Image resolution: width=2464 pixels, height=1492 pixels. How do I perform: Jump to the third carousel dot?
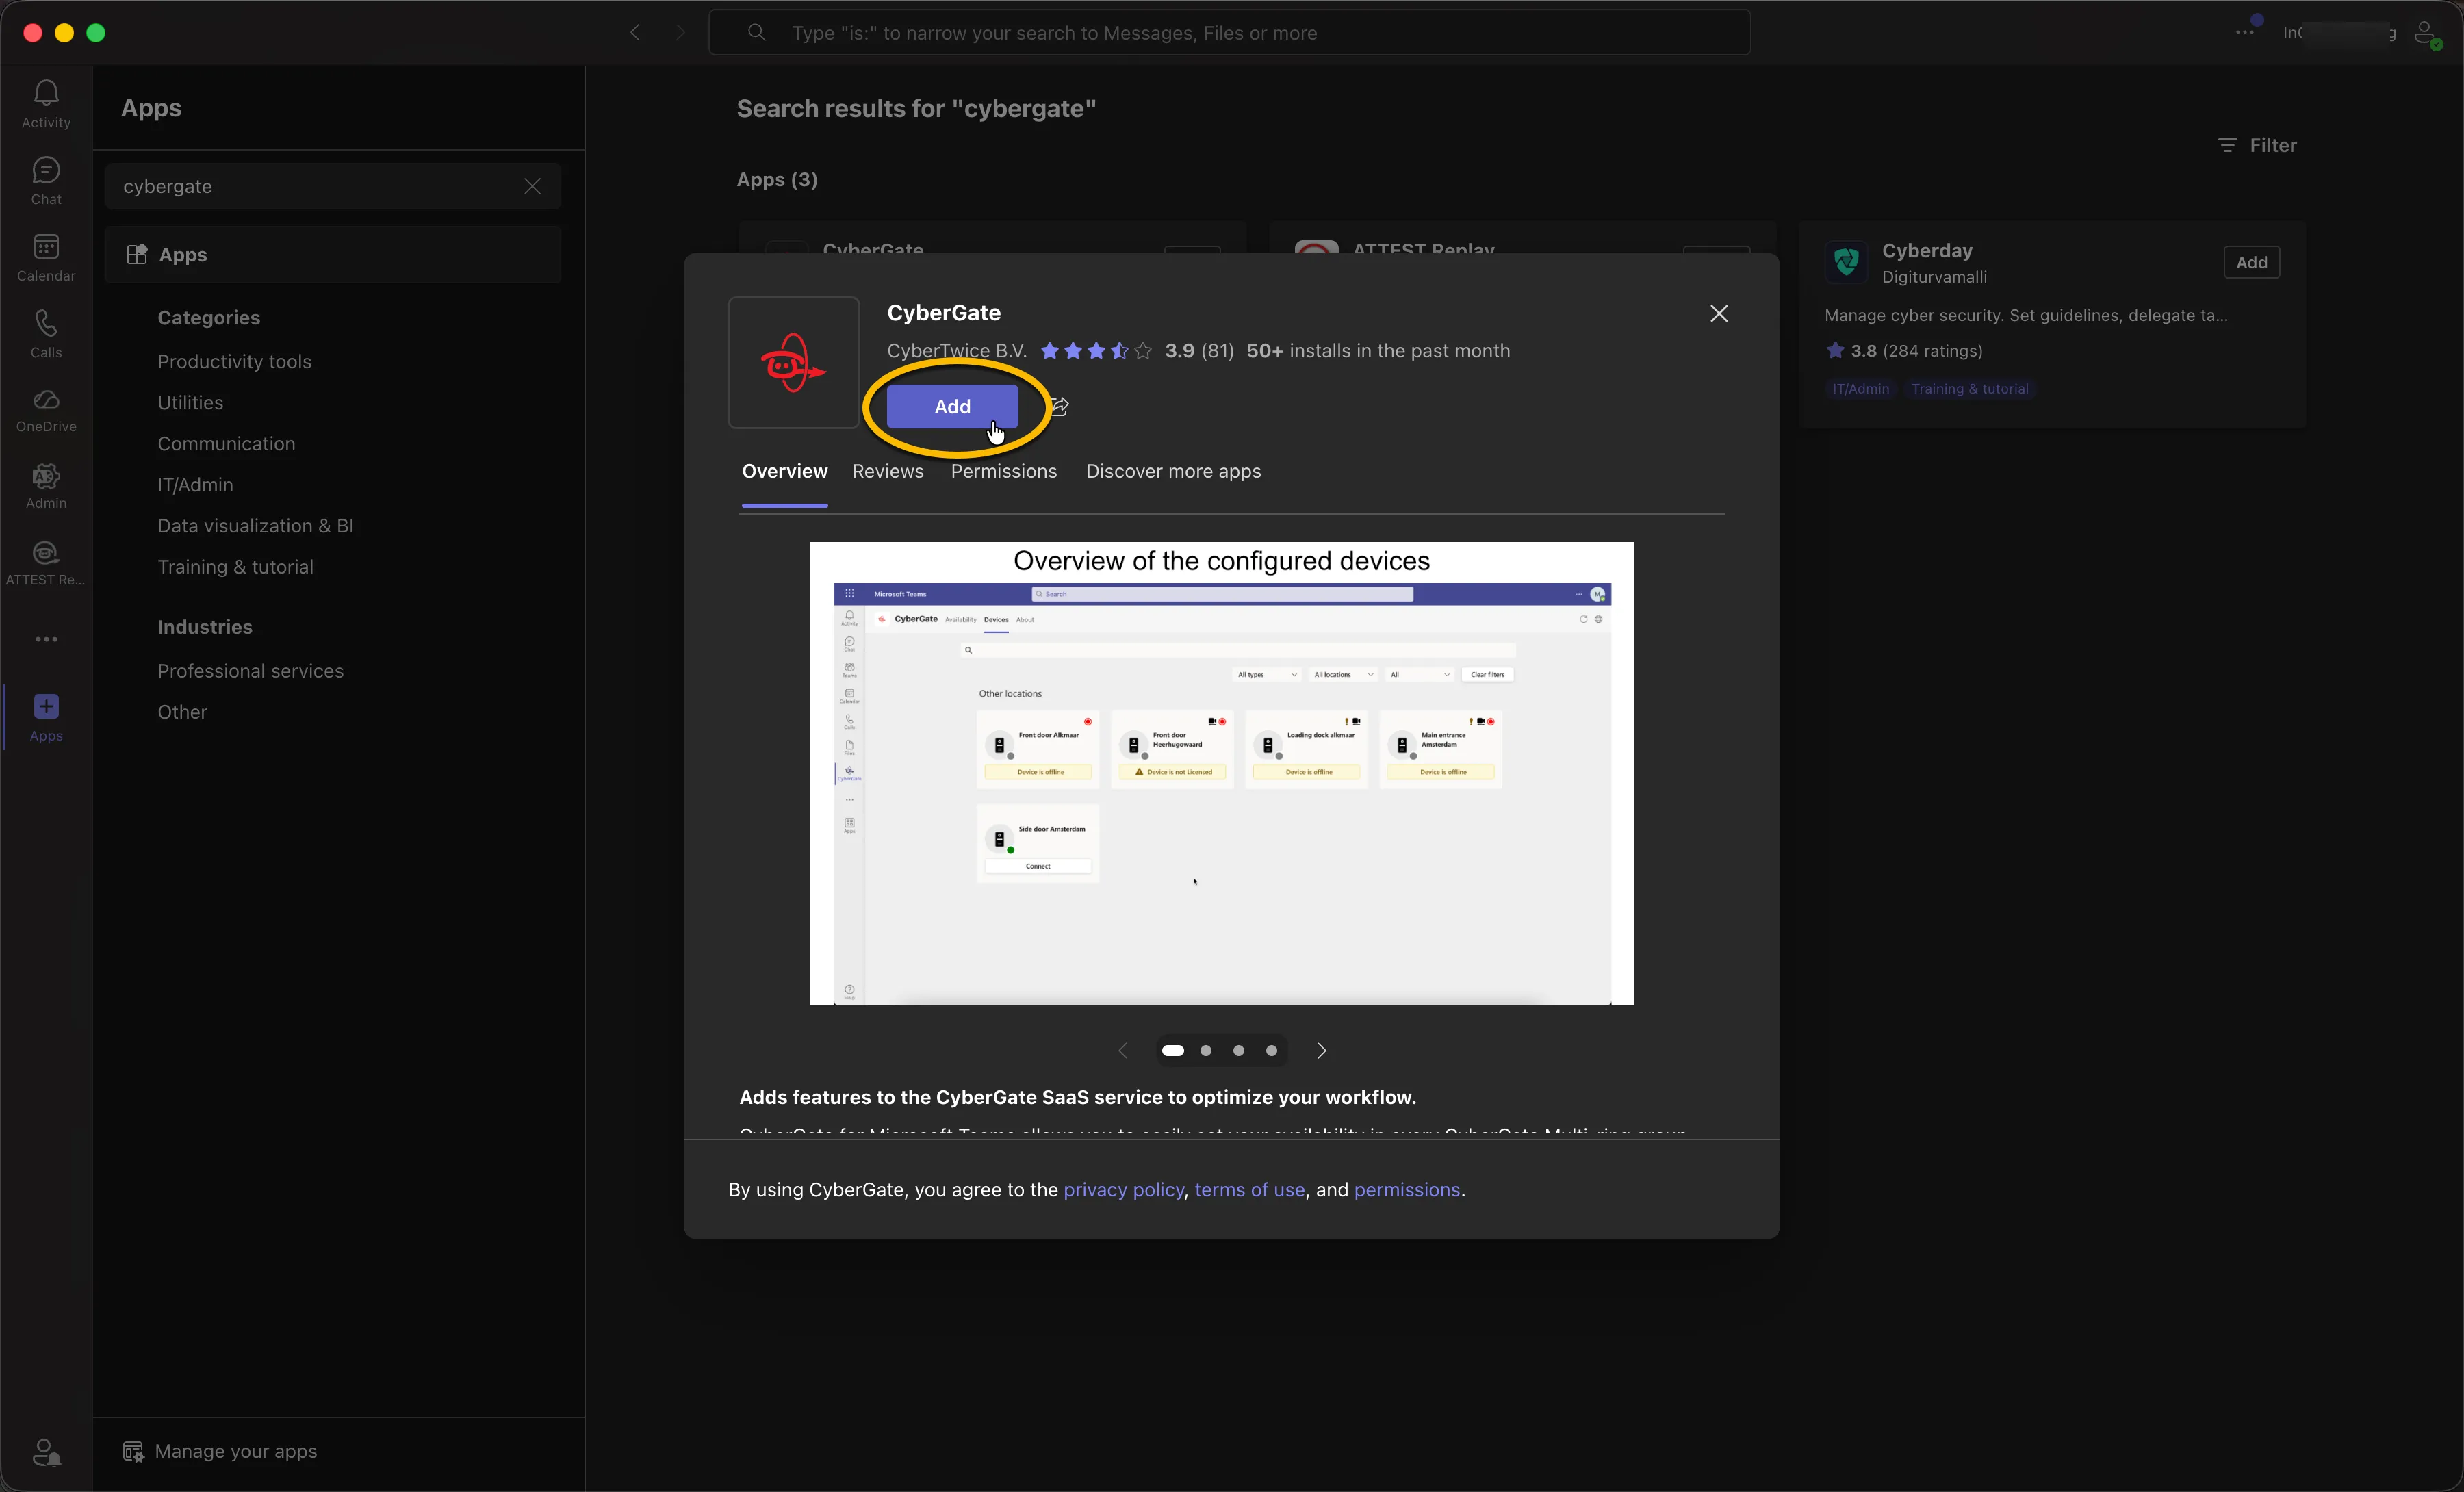click(x=1238, y=1050)
